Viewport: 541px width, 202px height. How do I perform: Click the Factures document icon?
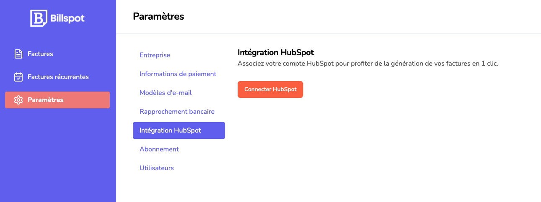tap(18, 54)
